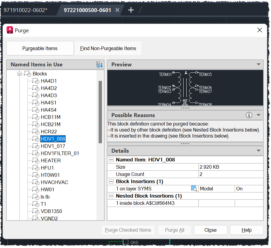Click the block icon beside HCR22
This screenshot has width=271, height=248.
(36, 132)
